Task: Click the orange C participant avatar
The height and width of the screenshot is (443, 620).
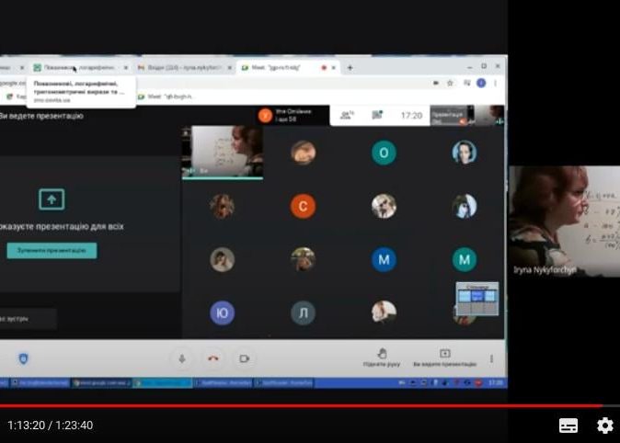Action: [x=303, y=206]
